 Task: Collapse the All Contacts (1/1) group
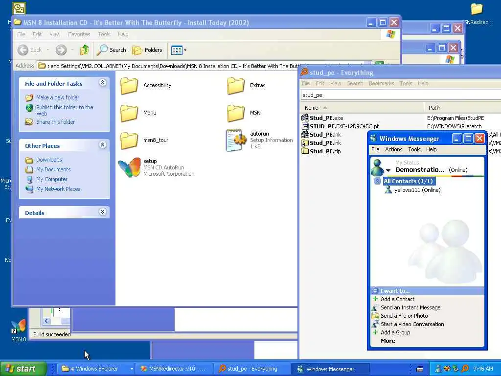[377, 181]
